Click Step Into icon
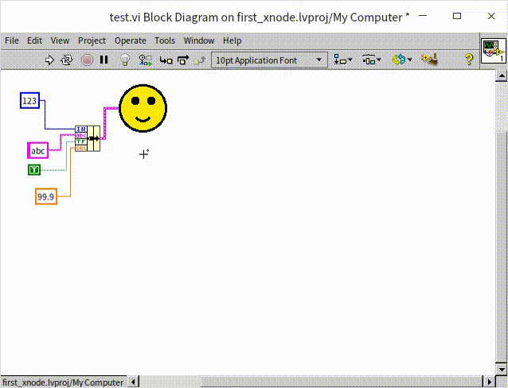Viewport: 508px width, 388px height. 166,60
